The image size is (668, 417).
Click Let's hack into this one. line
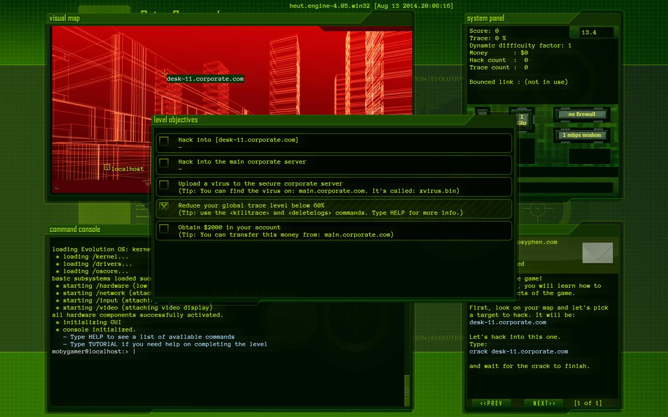coord(515,337)
